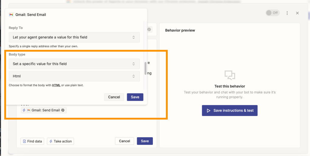Save the Gmail: Send Email dialog settings
This screenshot has height=156, width=310.
[x=135, y=97]
